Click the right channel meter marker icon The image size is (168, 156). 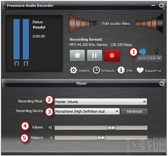click(26, 64)
